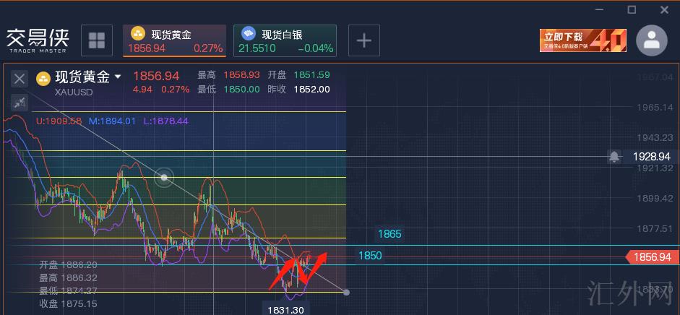The image size is (680, 315).
Task: Add a new instrument tab with plus
Action: [x=364, y=40]
